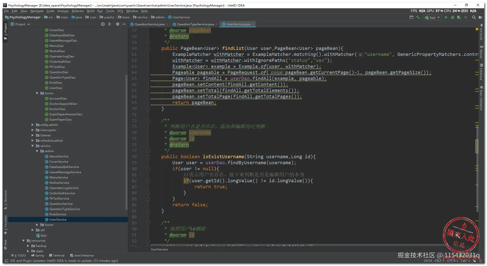Select UserDao in the project tree
The width and height of the screenshot is (487, 266).
[56, 88]
